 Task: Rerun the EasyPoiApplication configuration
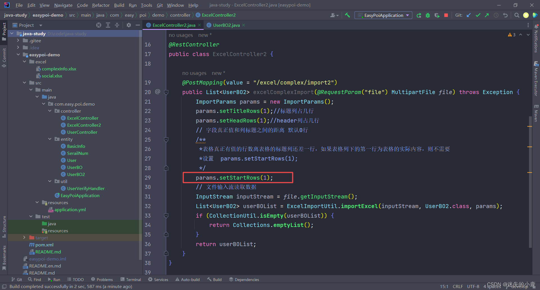(419, 15)
